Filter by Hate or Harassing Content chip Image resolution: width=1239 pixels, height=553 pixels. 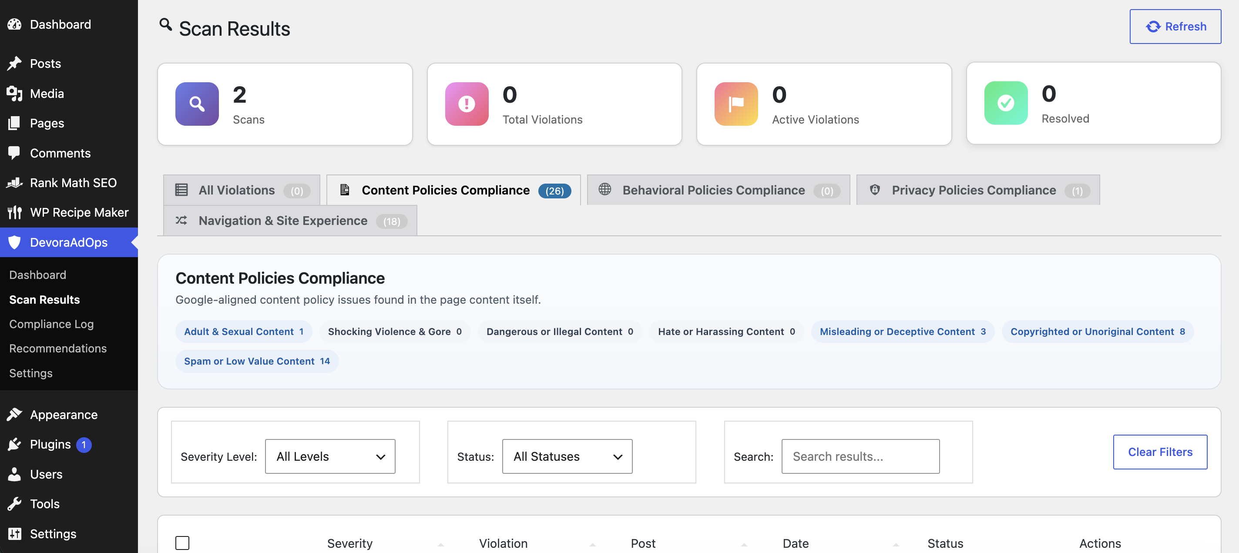tap(726, 331)
